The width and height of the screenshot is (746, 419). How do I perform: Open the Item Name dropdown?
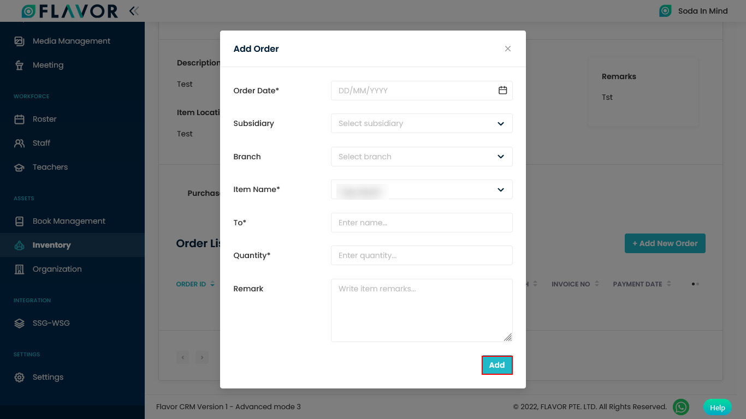[x=421, y=189]
